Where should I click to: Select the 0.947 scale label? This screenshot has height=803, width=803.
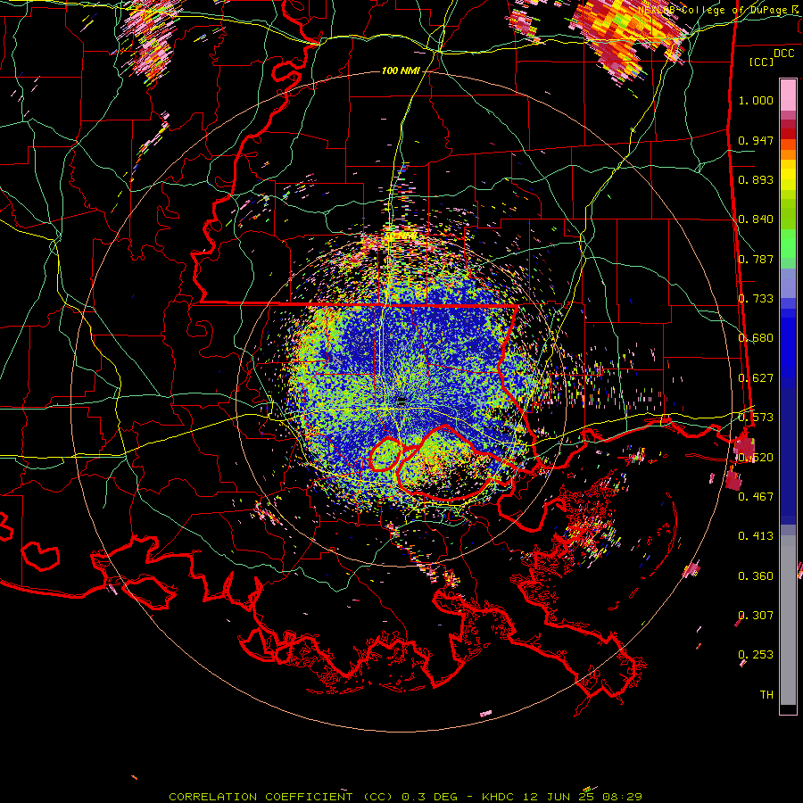pyautogui.click(x=756, y=140)
